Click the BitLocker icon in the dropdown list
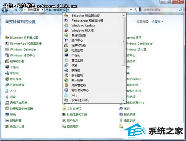 tap(66, 16)
